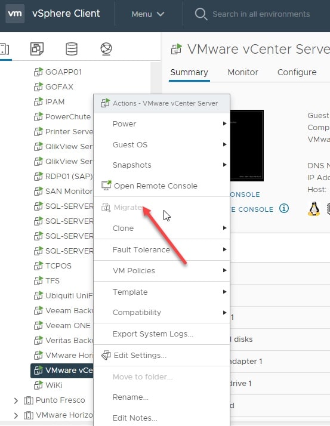Choose Move to folder menu entry

click(x=162, y=377)
